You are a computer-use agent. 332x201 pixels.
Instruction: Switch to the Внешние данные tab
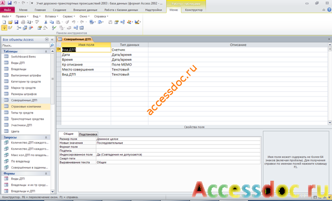click(85, 10)
